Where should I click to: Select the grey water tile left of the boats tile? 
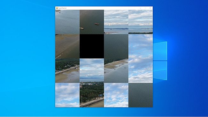(67, 22)
